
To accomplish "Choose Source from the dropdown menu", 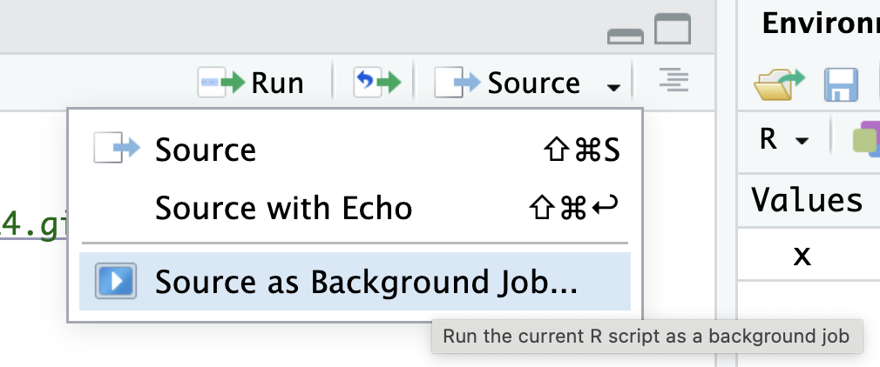I will [206, 150].
